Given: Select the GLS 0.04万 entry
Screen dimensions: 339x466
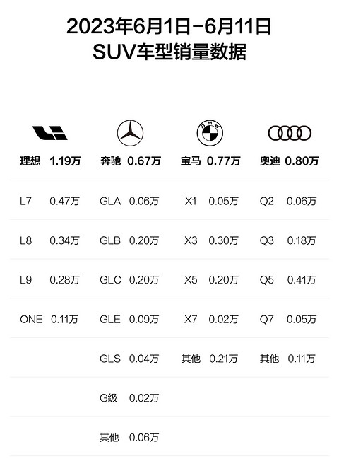Looking at the screenshot, I should [x=129, y=359].
